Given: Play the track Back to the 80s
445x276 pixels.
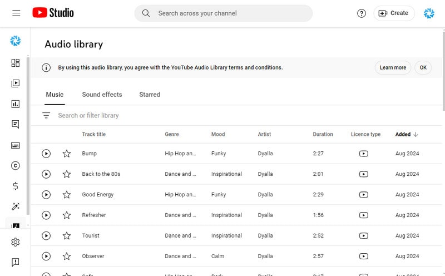Looking at the screenshot, I should coord(46,174).
